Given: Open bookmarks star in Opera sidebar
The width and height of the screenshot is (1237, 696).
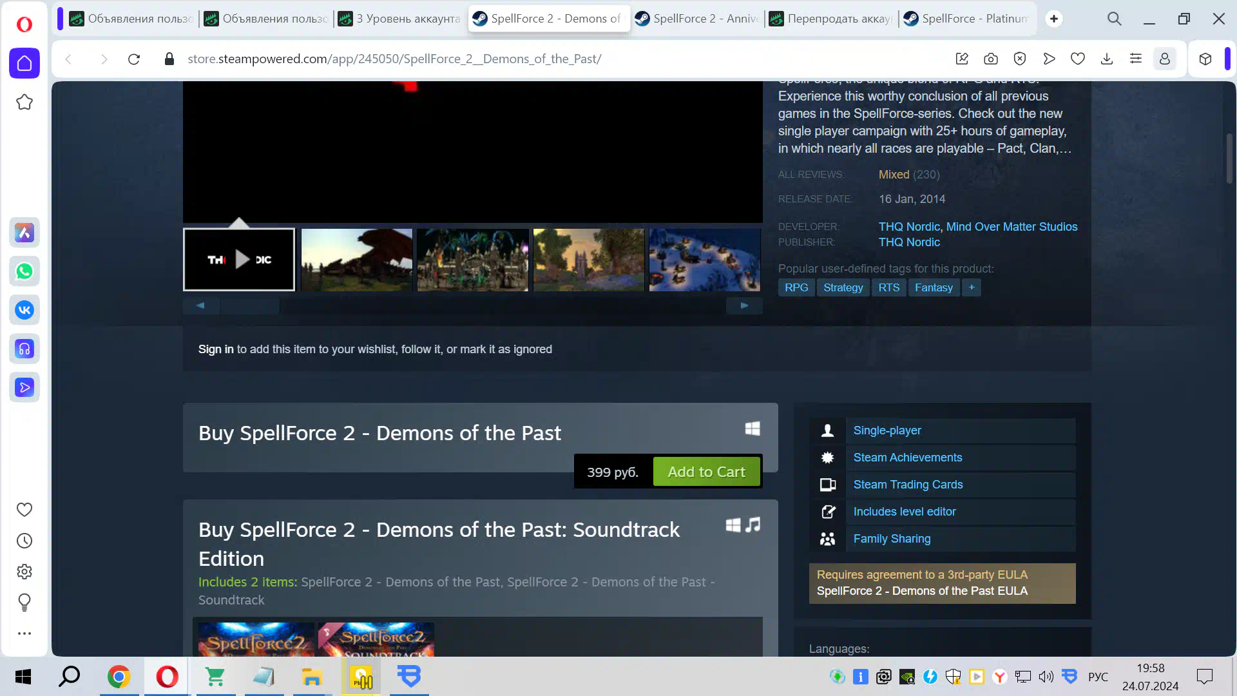Looking at the screenshot, I should pyautogui.click(x=24, y=102).
